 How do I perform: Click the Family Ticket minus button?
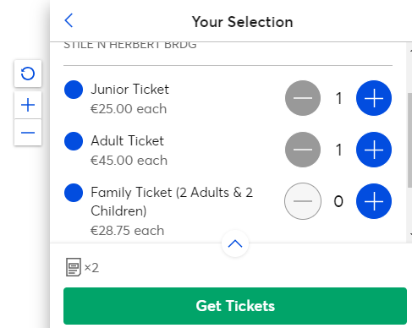(303, 201)
